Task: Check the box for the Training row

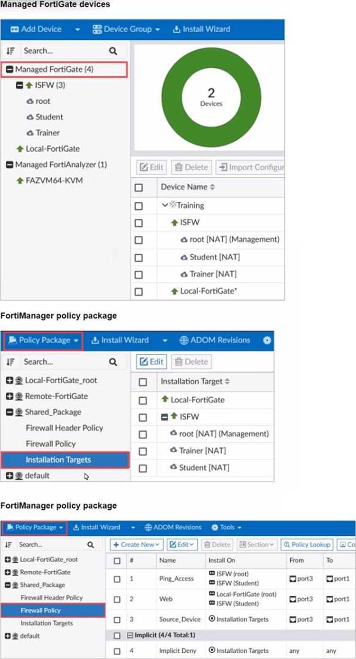Action: click(138, 205)
